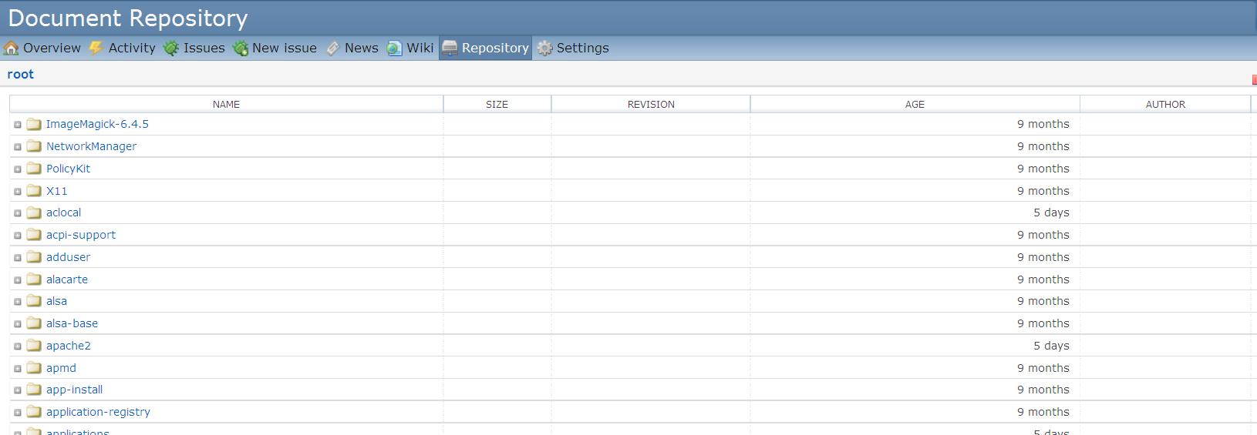Expand the app-install directory

[18, 390]
